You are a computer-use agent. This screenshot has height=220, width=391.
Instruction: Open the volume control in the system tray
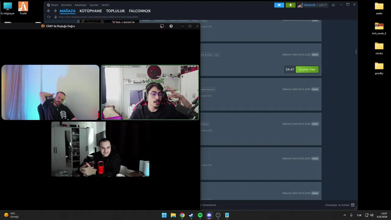(372, 215)
